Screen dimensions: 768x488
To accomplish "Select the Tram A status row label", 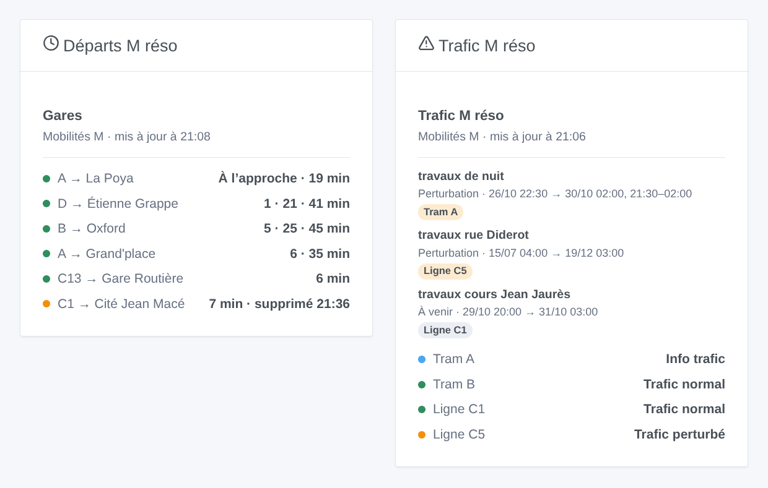I will pyautogui.click(x=453, y=359).
